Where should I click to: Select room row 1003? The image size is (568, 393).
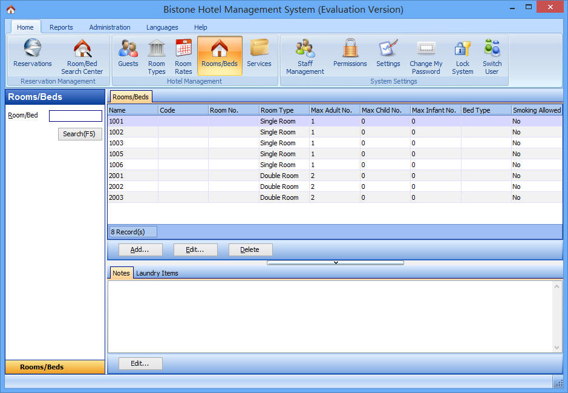coord(335,143)
